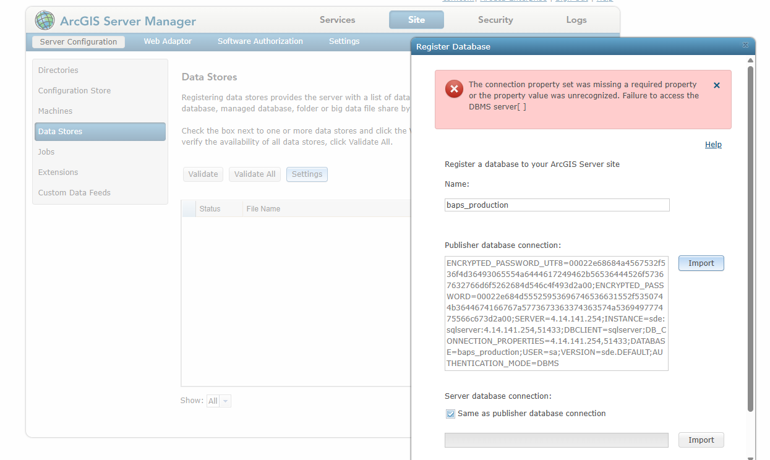Open the Help link in the dialog
This screenshot has height=460, width=770.
click(713, 145)
